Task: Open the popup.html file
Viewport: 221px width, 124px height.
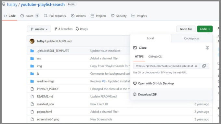Action: (x=45, y=112)
